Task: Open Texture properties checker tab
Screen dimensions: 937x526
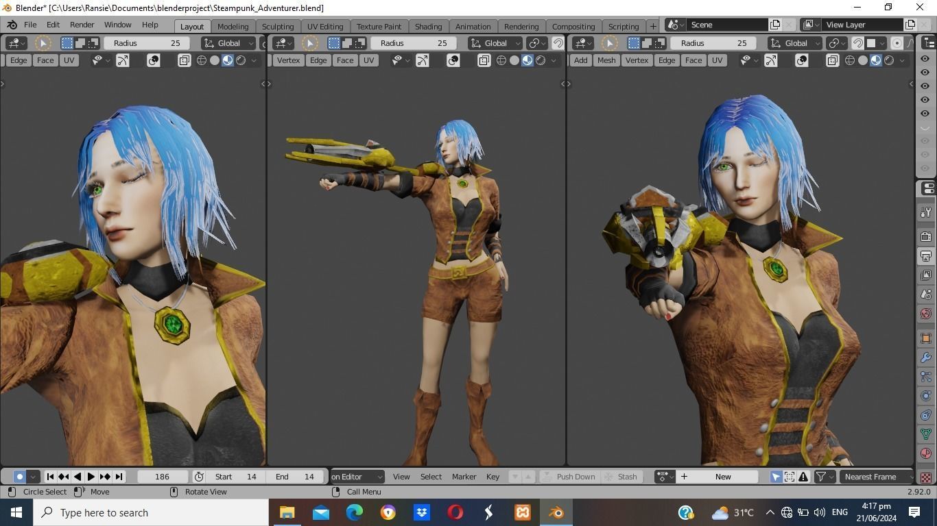Action: click(926, 477)
